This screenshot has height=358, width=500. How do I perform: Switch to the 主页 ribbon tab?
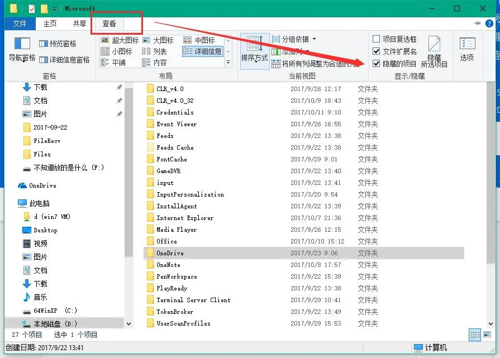(x=50, y=23)
